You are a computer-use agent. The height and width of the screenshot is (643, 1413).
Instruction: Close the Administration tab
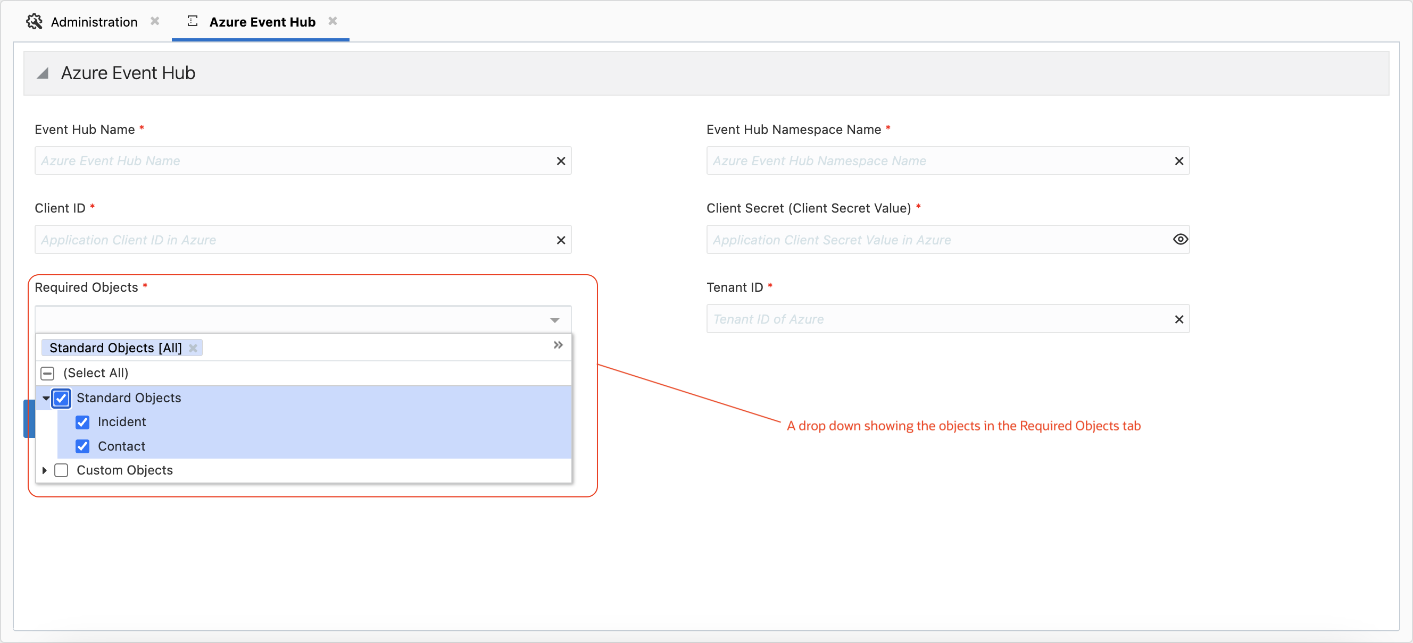tap(155, 21)
